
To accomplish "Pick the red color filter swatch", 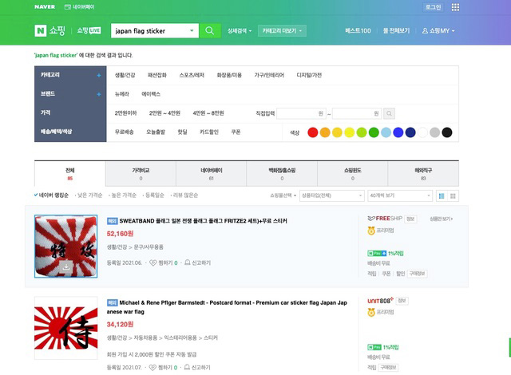I will click(313, 132).
